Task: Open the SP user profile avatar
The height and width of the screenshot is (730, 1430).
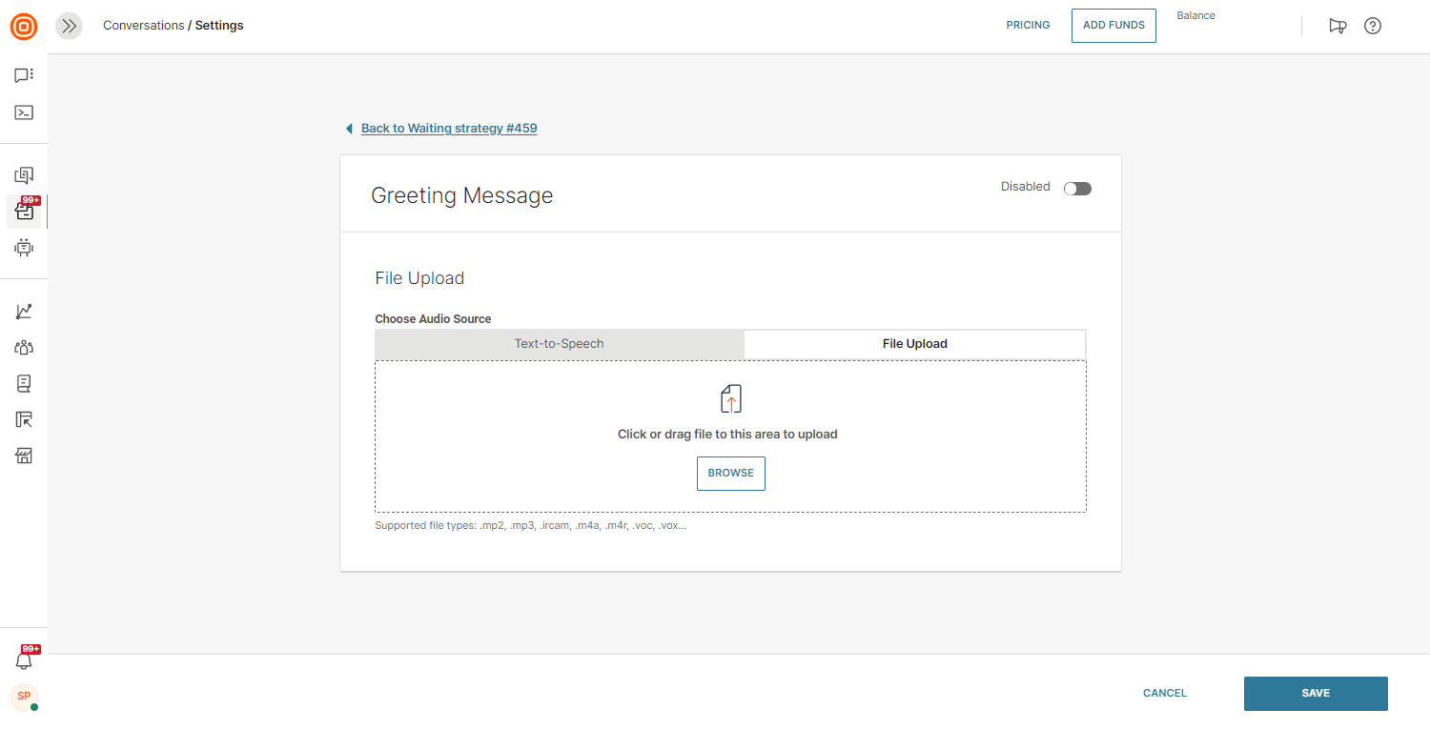Action: click(x=24, y=697)
